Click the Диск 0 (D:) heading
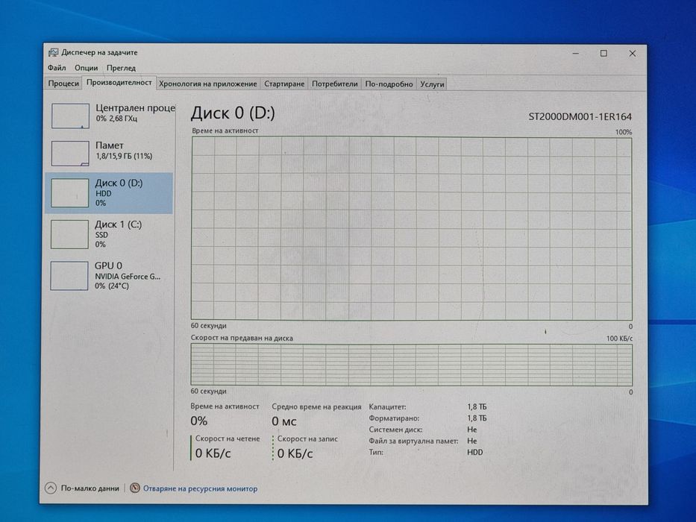Viewport: 696px width, 522px height. [233, 113]
